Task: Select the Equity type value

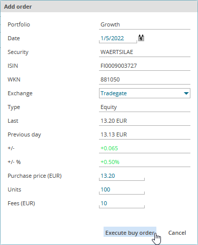Action: tap(109, 107)
